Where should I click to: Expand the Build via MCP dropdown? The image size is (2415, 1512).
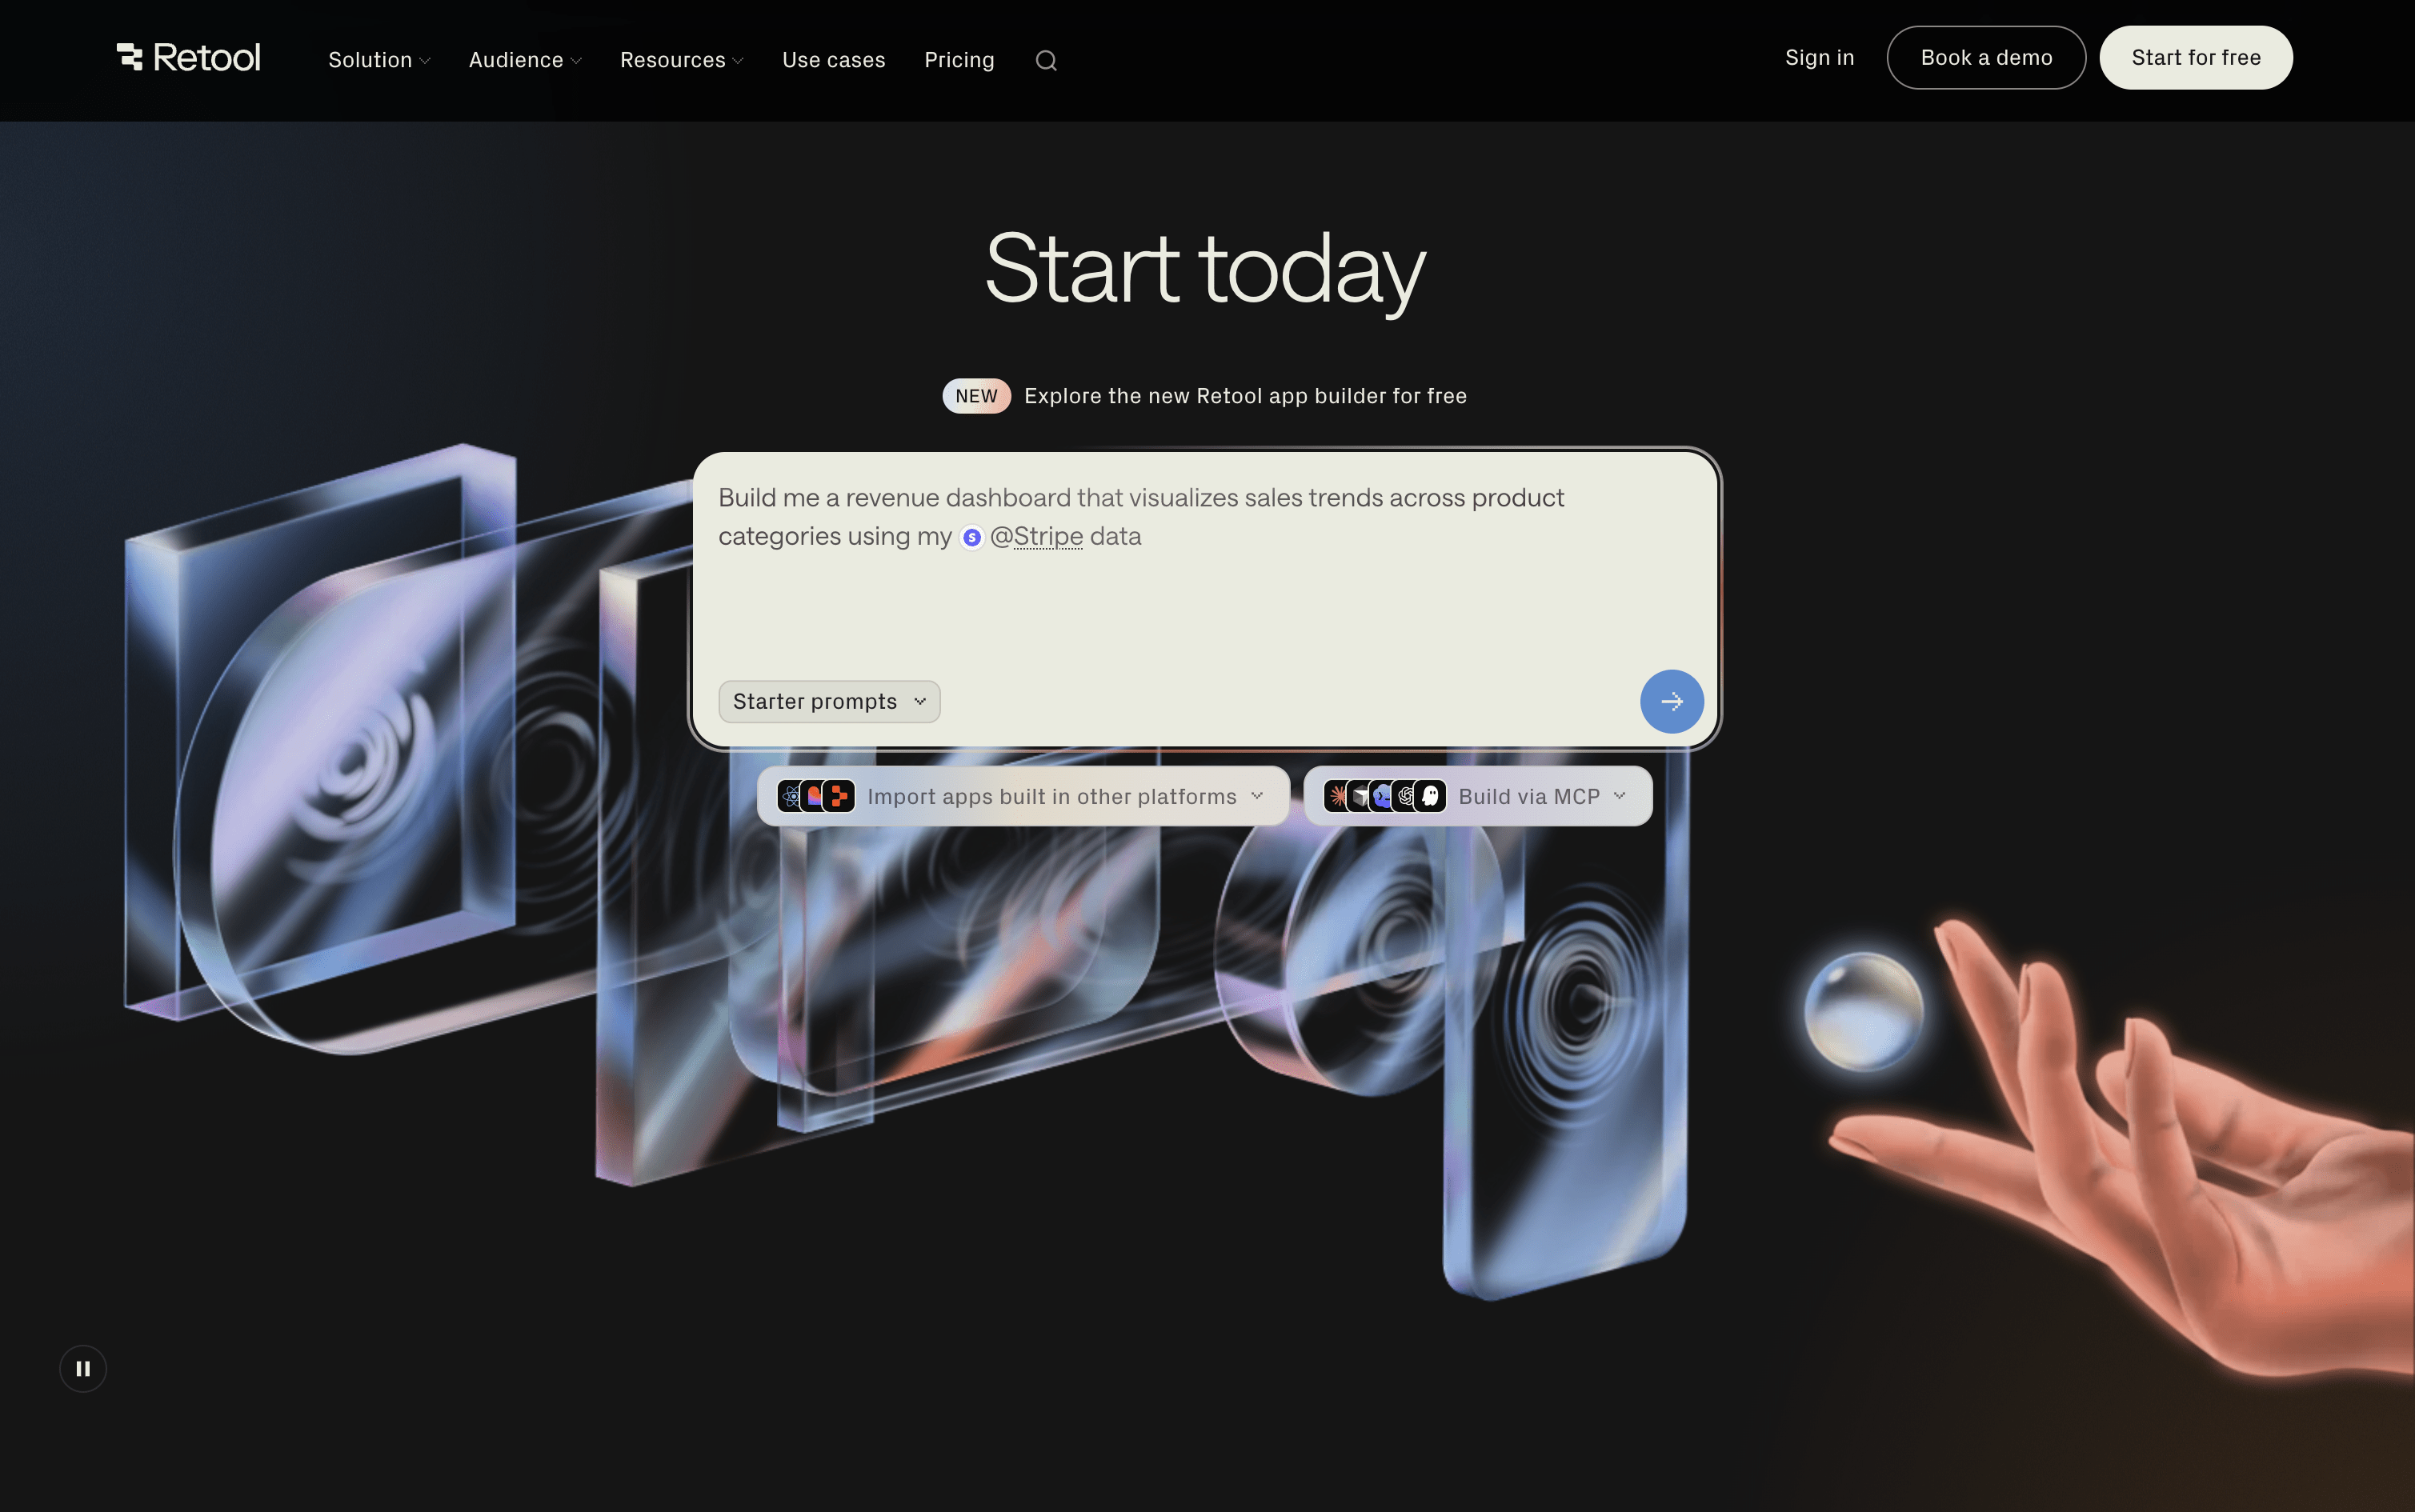pos(1478,796)
